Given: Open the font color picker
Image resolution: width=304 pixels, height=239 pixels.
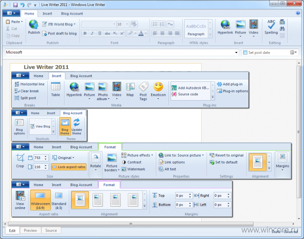Looking at the screenshot, I should tap(146, 33).
